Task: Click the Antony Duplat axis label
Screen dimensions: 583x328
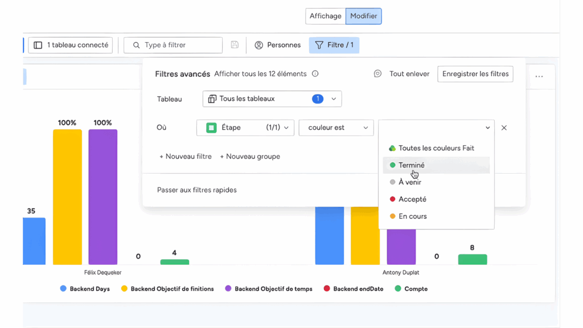Action: pyautogui.click(x=401, y=273)
